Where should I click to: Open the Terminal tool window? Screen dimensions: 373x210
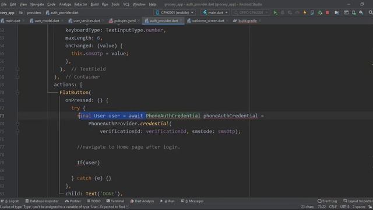click(x=115, y=201)
